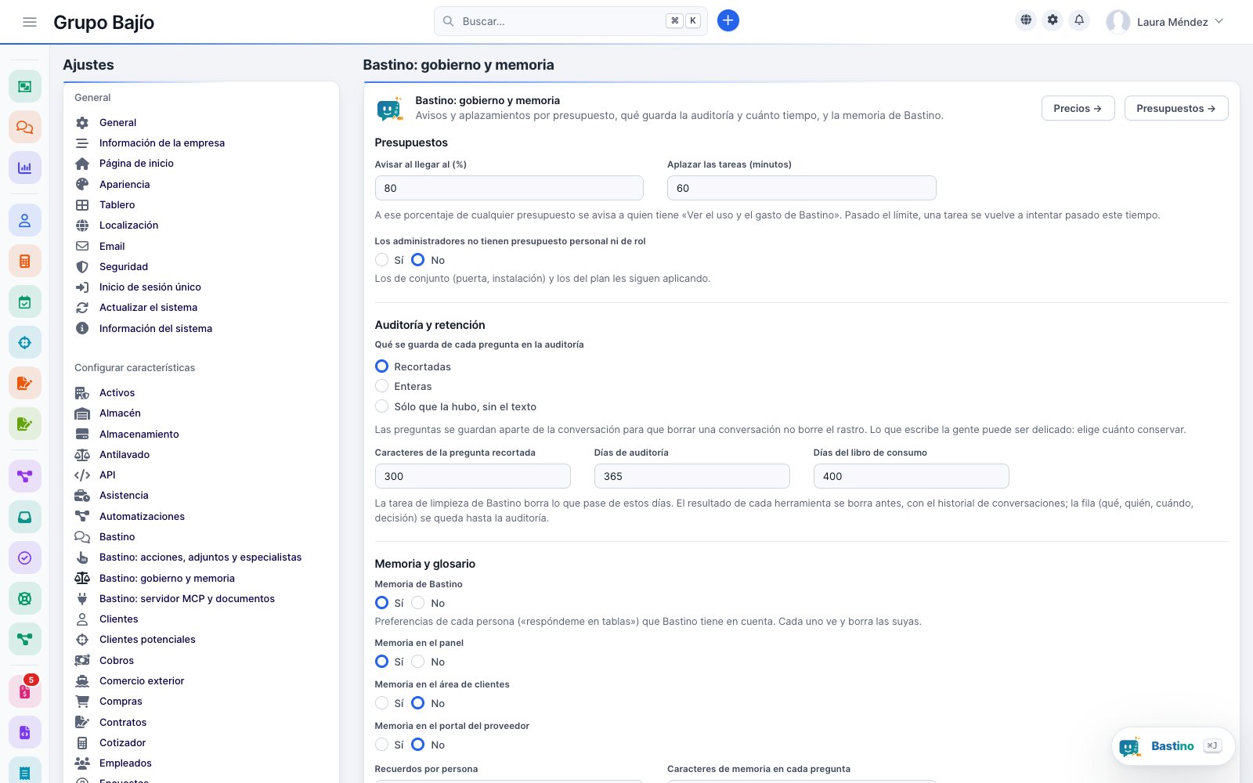This screenshot has width=1253, height=783.
Task: Open the gear settings icon in header
Action: coord(1053,20)
